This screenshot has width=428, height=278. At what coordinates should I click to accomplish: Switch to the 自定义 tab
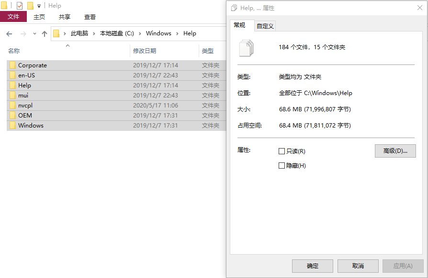click(265, 26)
